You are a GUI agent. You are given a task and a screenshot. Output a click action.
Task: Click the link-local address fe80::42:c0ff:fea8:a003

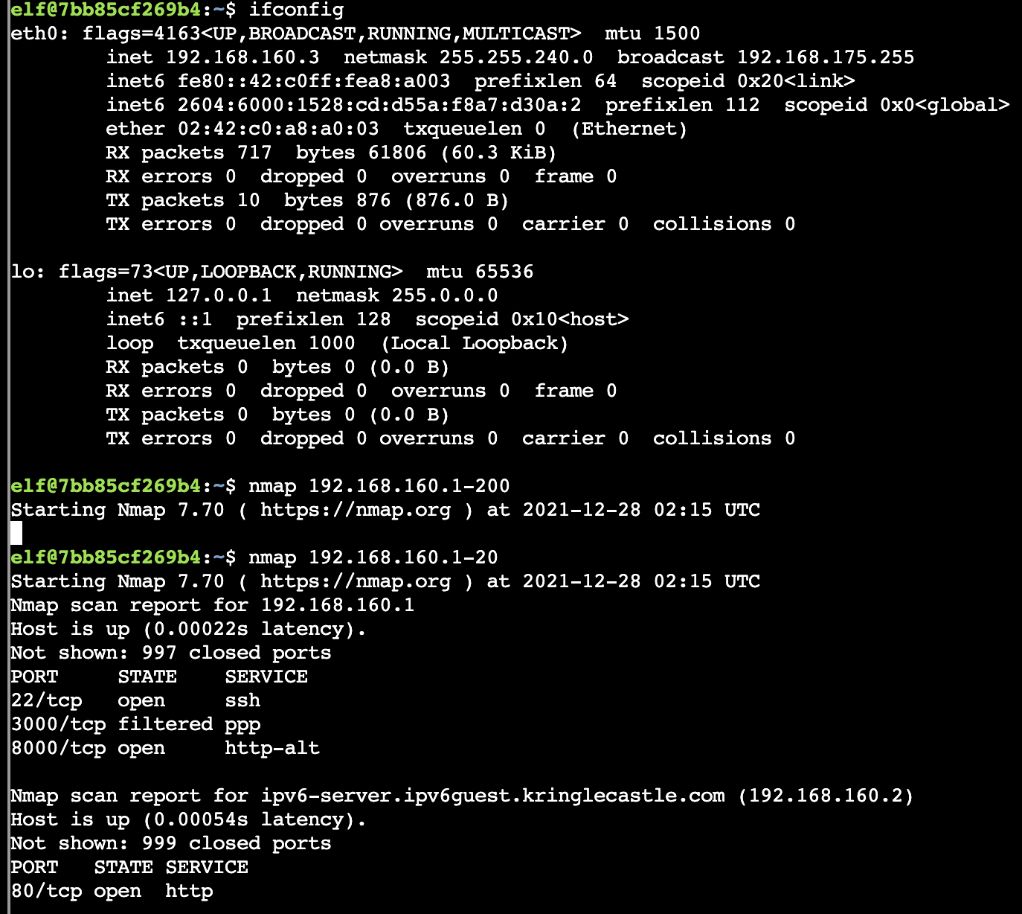(314, 81)
